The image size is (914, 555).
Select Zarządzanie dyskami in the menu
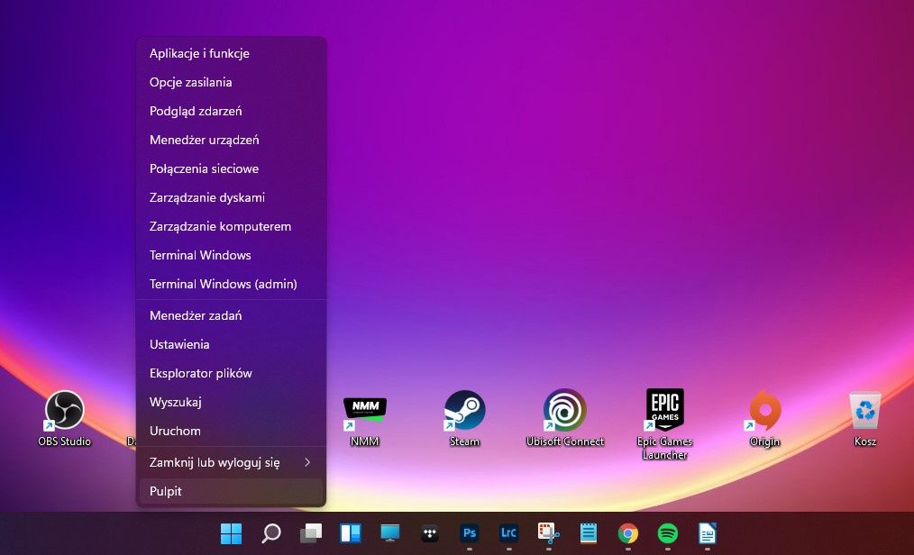[231, 197]
